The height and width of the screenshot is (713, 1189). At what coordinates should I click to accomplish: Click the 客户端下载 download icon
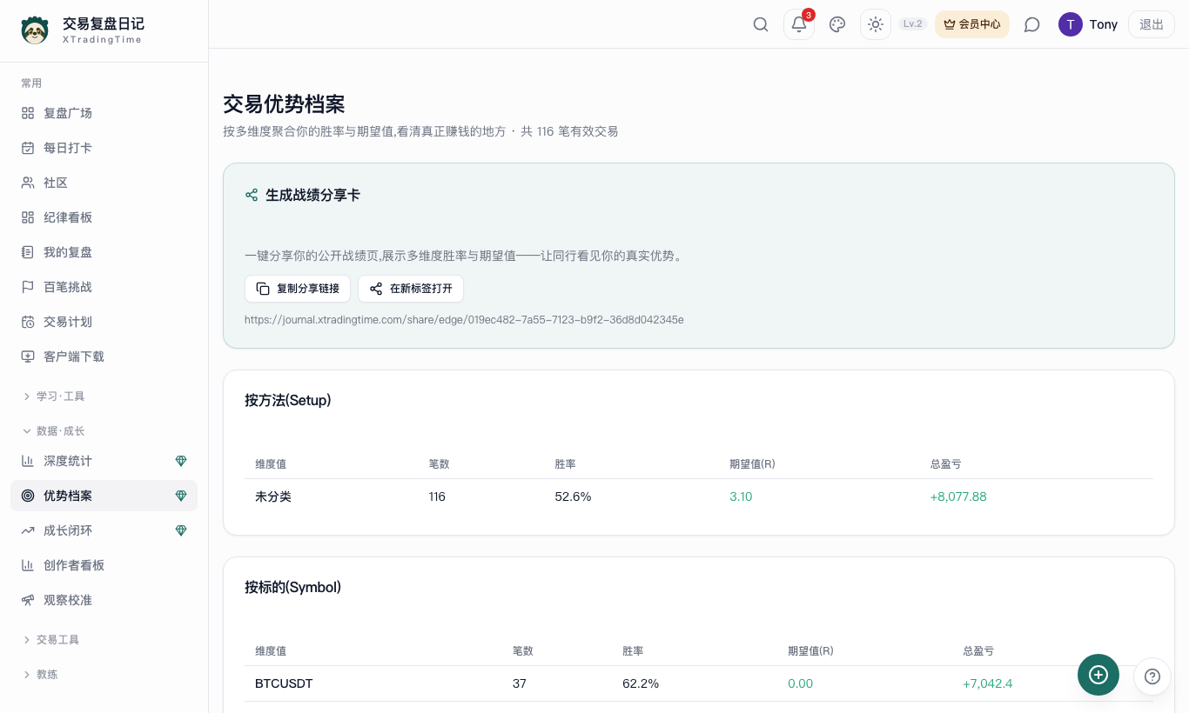28,356
